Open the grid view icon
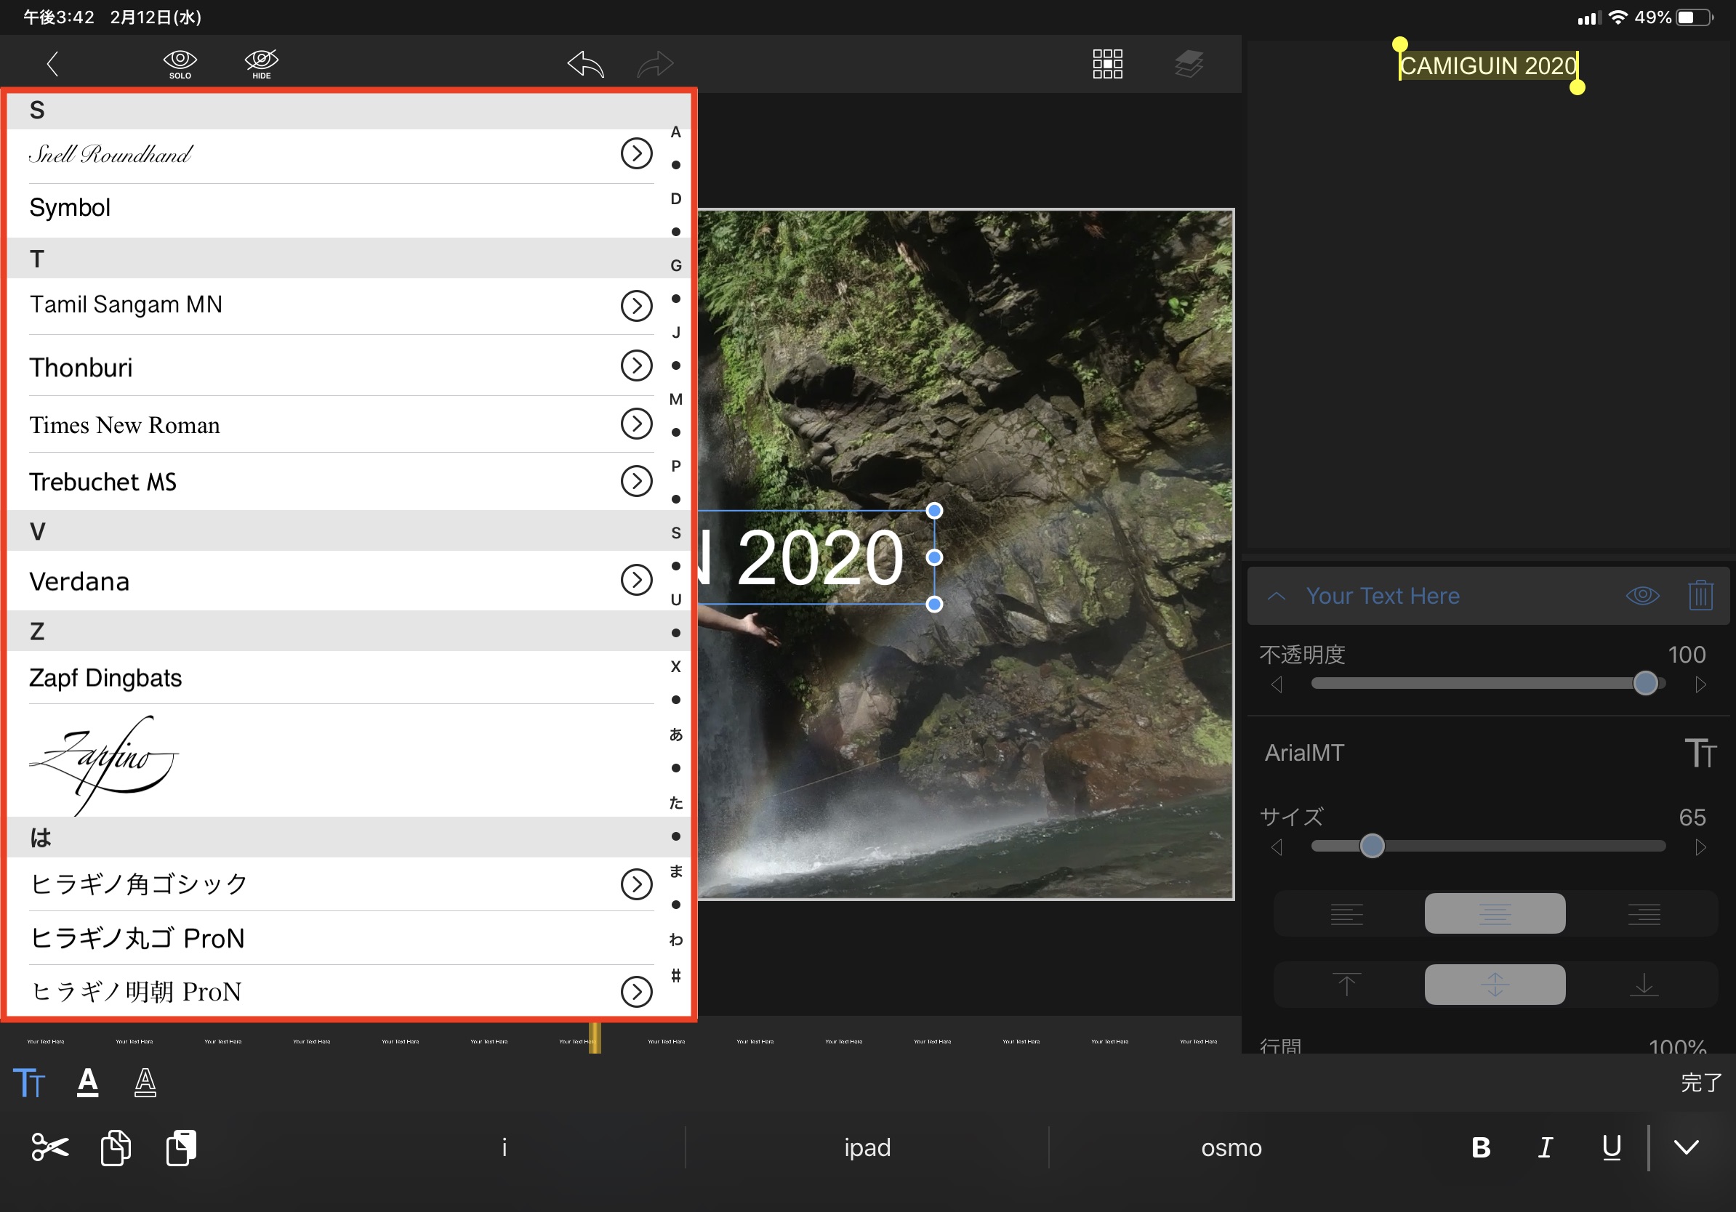Screen dimensions: 1736x1212 click(1107, 64)
